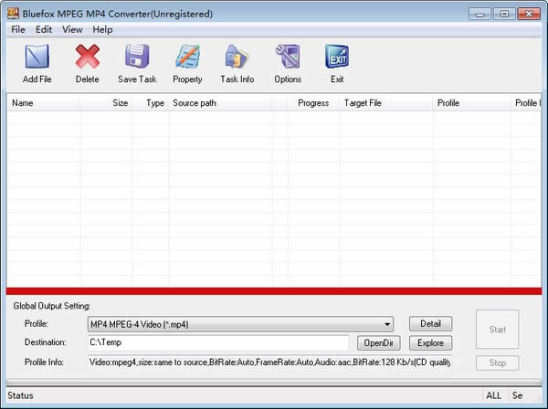The image size is (548, 409).
Task: Click the Profile column header
Action: point(471,103)
